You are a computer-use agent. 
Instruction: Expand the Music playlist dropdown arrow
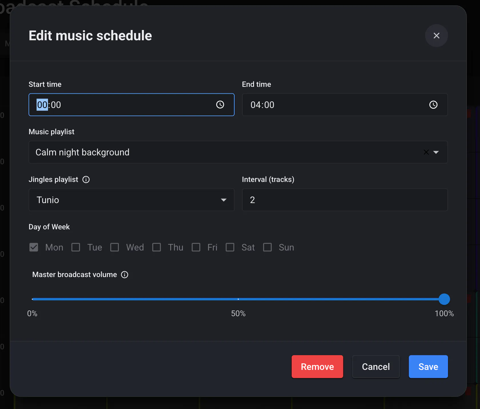pos(436,152)
